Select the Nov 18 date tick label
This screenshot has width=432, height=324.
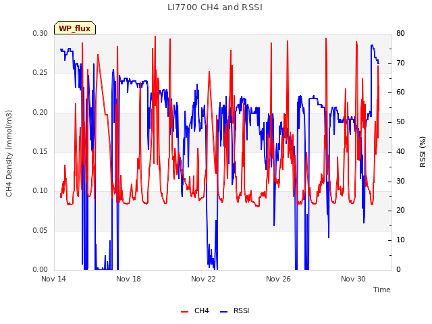click(128, 279)
